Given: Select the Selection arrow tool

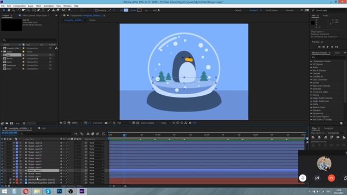Looking at the screenshot, I should click(x=4, y=10).
